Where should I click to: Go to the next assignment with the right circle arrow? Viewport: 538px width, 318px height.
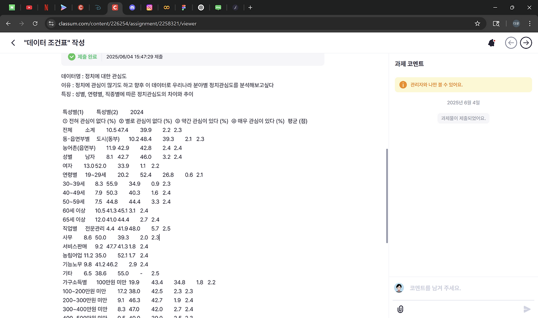[526, 43]
